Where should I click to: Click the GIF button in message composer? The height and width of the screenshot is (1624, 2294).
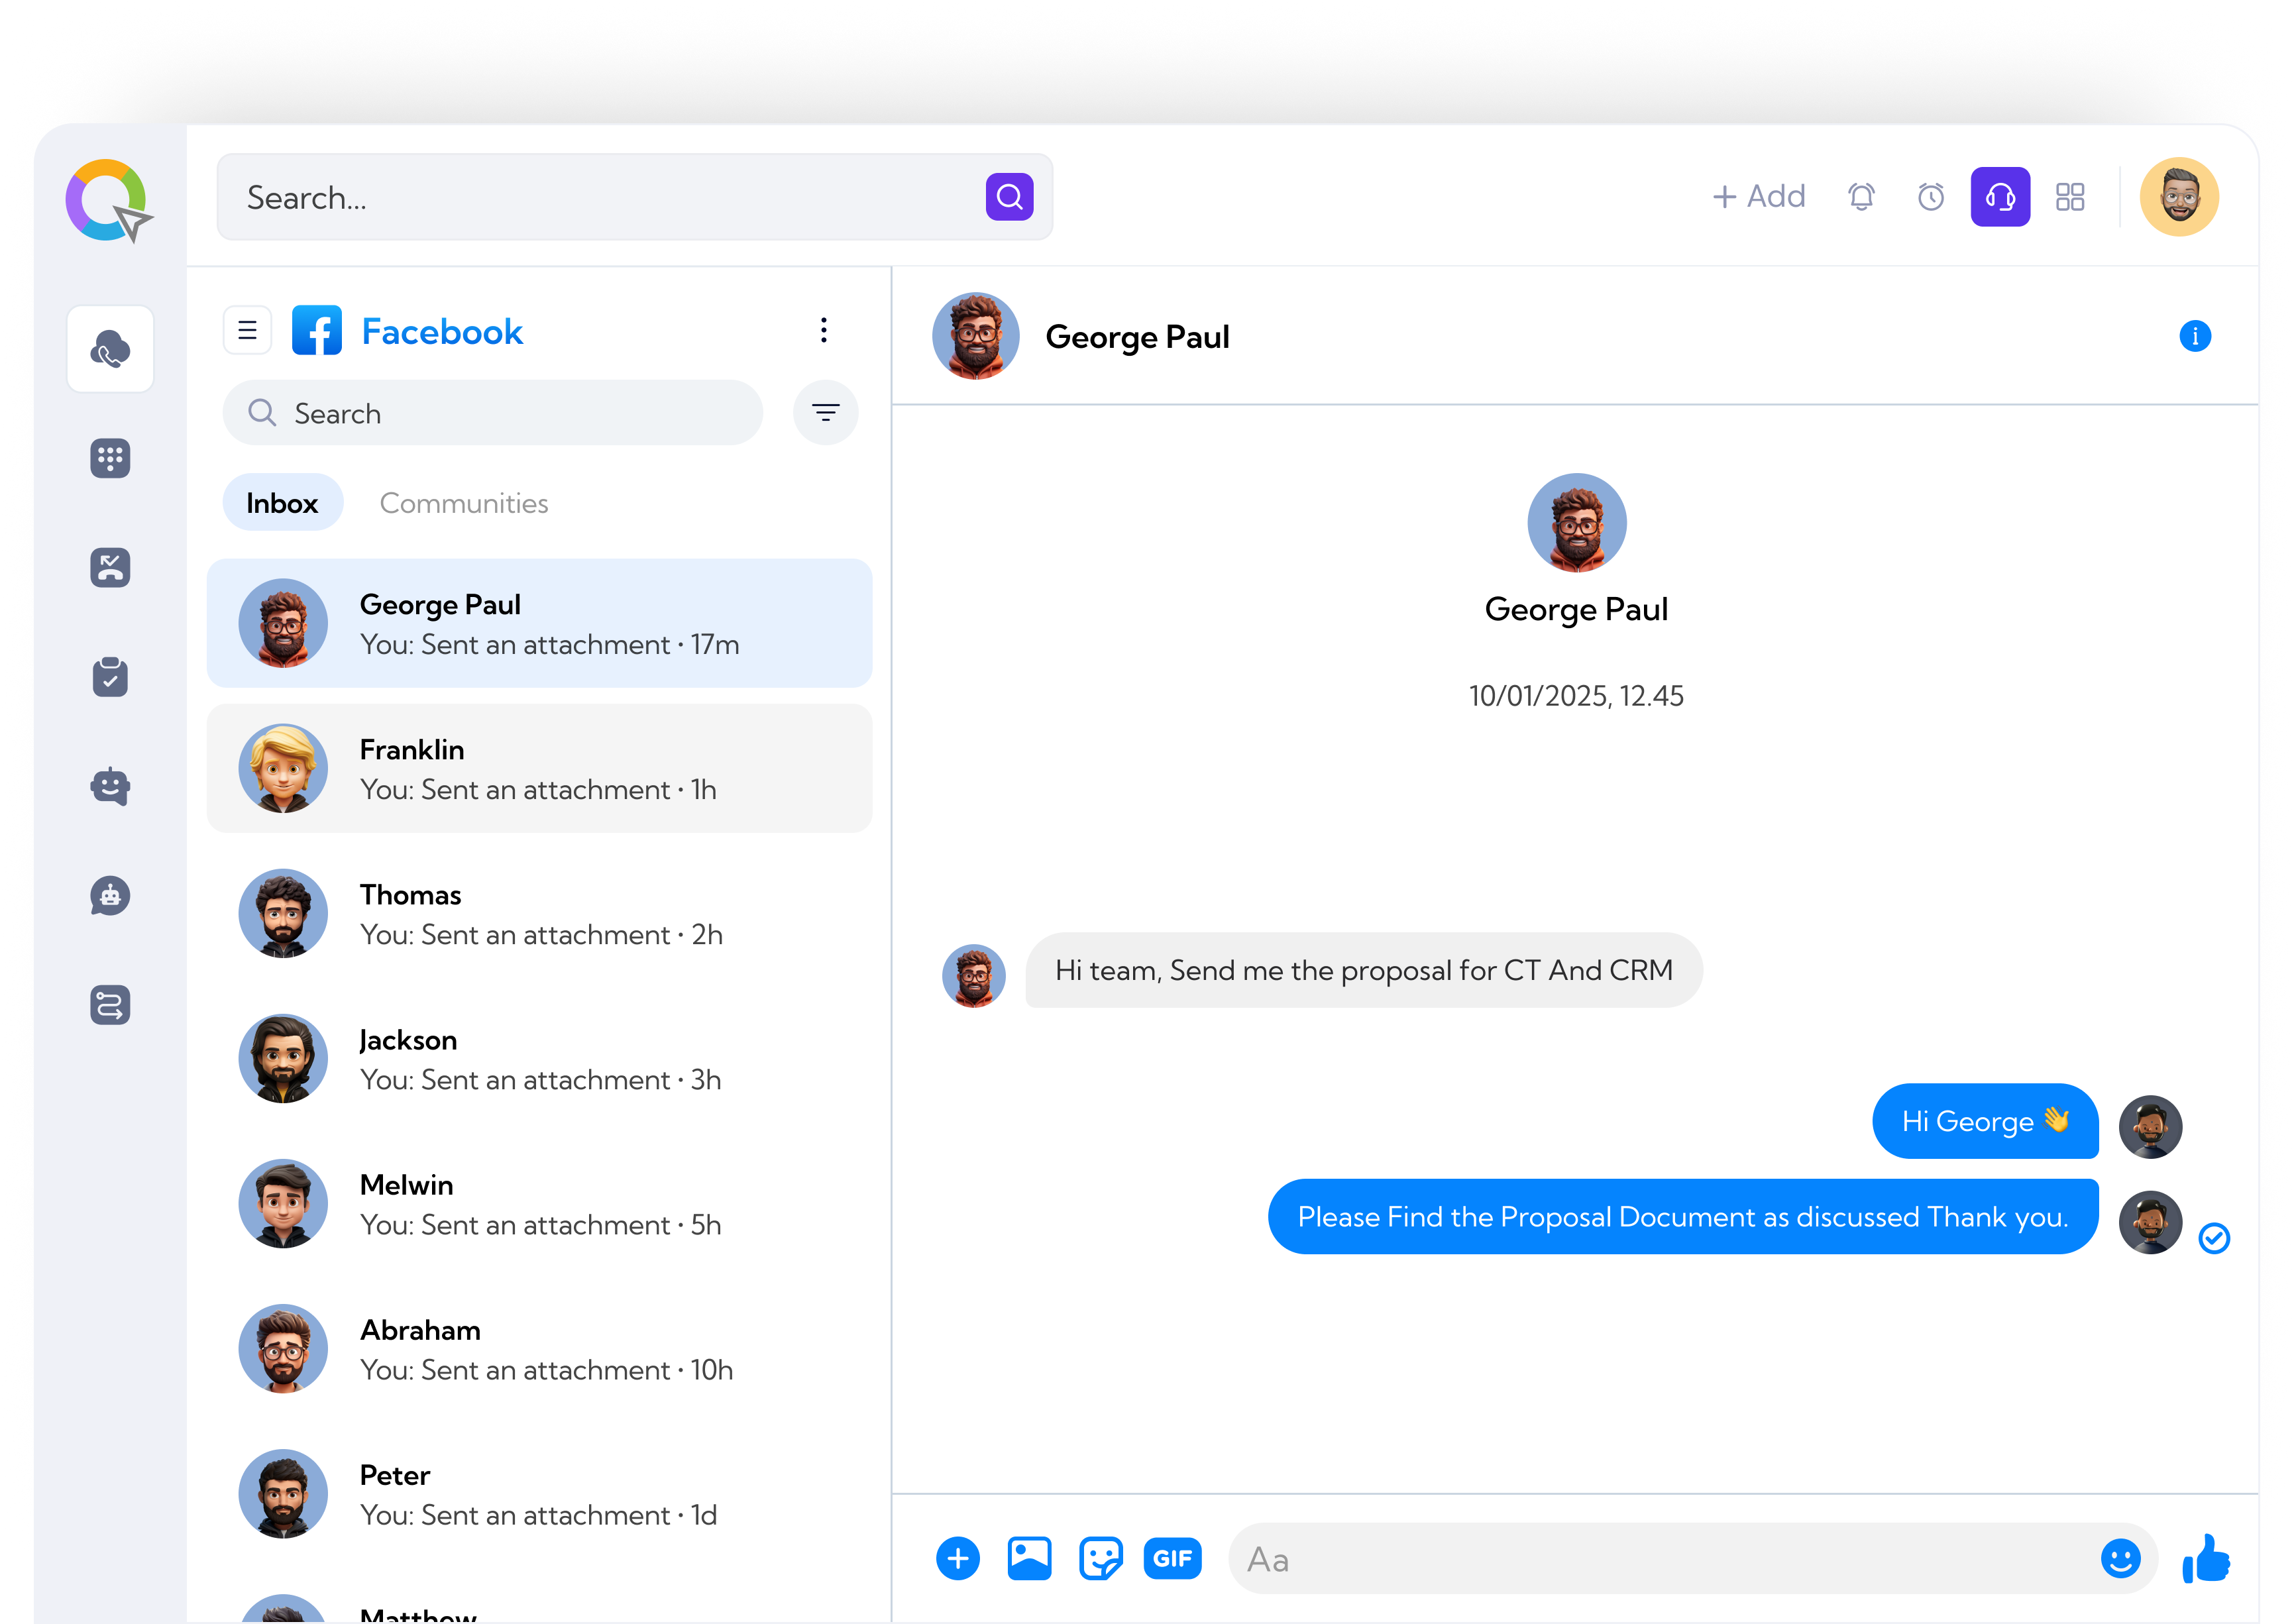coord(1172,1557)
